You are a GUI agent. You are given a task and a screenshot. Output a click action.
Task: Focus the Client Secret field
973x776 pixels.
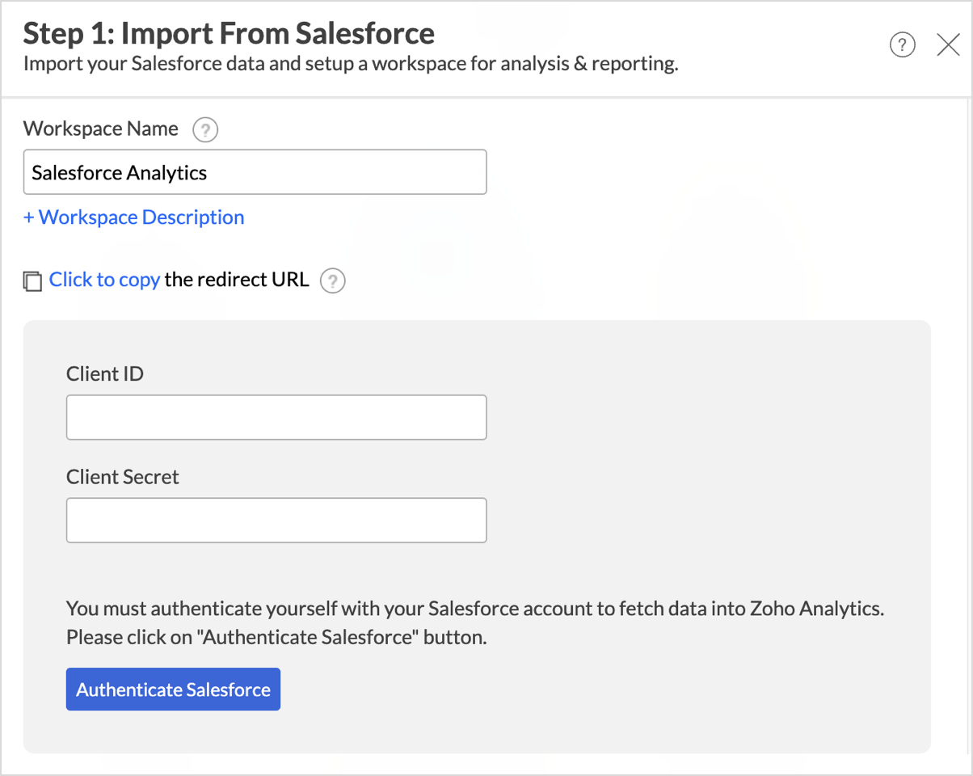point(276,520)
